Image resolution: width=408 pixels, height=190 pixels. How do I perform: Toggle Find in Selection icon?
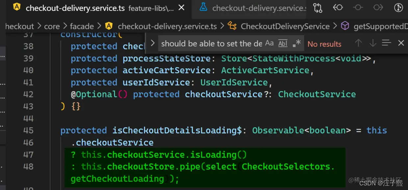(x=387, y=43)
